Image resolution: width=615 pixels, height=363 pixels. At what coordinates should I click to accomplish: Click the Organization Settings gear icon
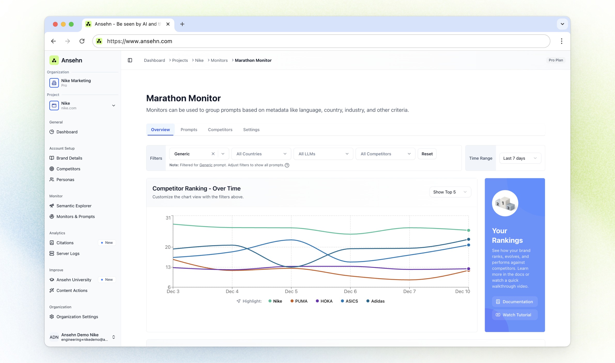tap(52, 317)
